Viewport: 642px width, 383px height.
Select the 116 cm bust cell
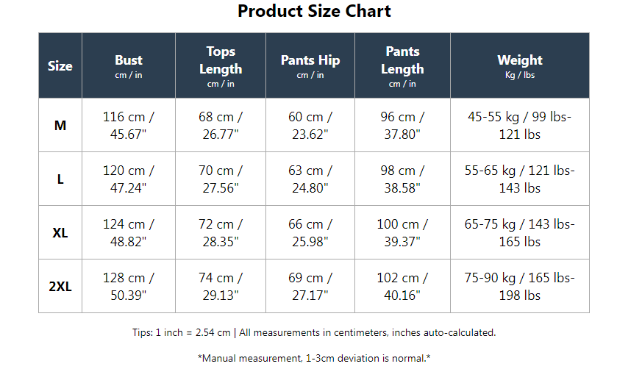pos(129,125)
